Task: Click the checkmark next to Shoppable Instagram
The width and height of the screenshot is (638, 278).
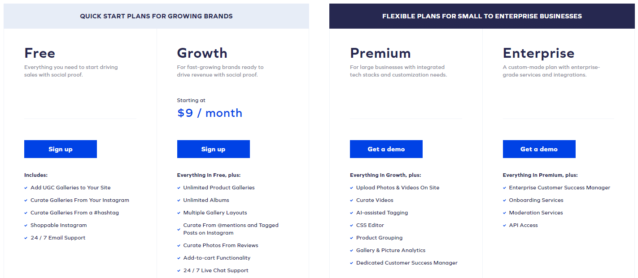Action: tap(26, 226)
